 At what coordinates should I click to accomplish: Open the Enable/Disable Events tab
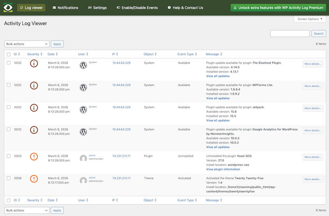pos(137,8)
